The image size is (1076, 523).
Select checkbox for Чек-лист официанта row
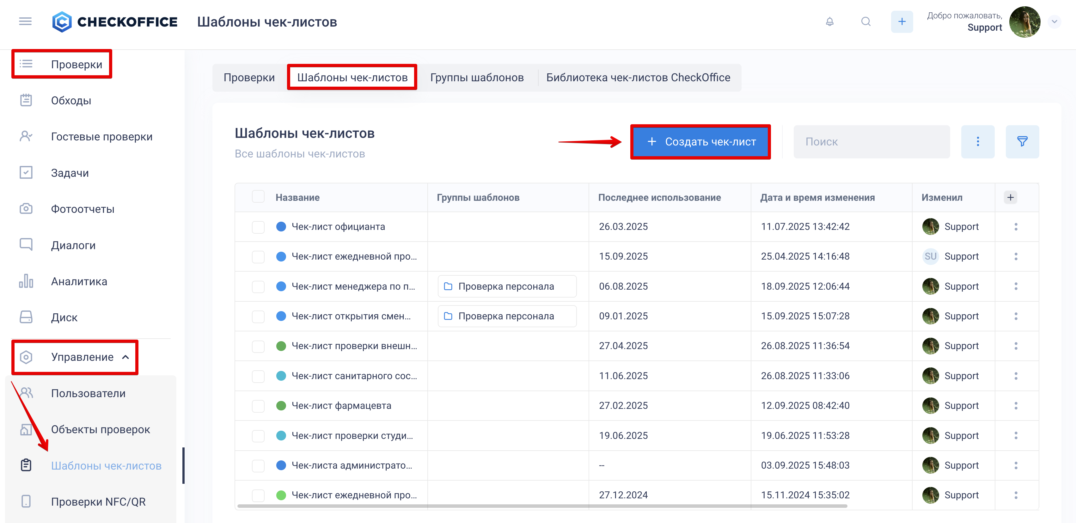click(258, 227)
